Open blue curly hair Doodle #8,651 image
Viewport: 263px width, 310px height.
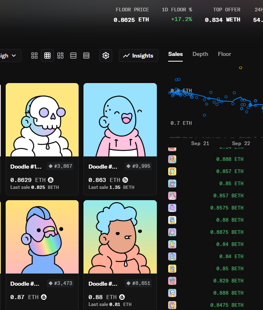click(120, 237)
